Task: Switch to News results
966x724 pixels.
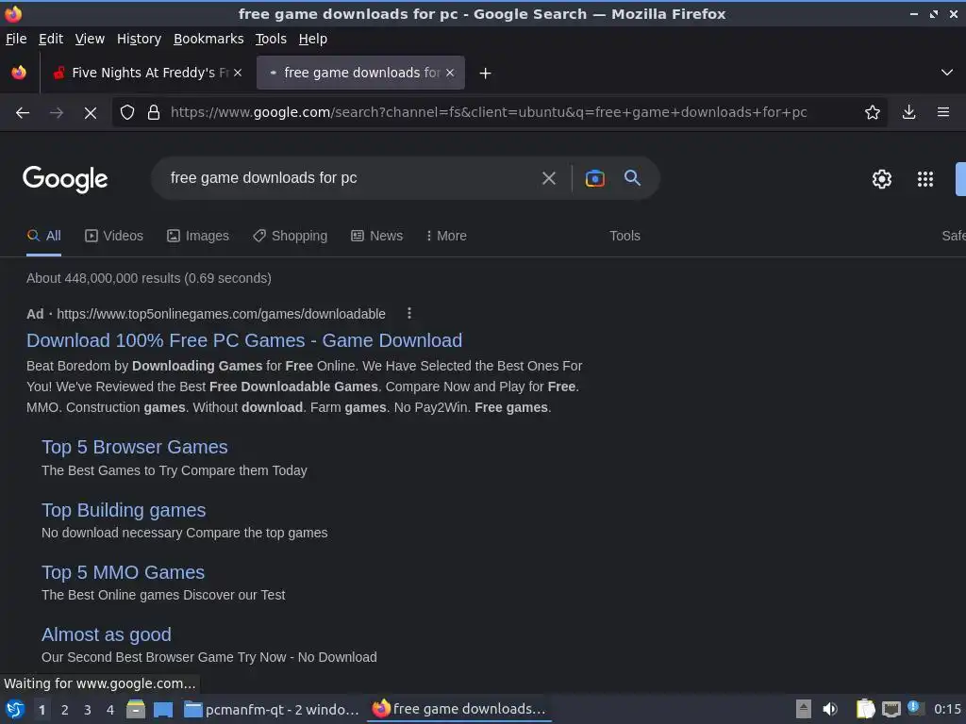Action: click(x=377, y=236)
